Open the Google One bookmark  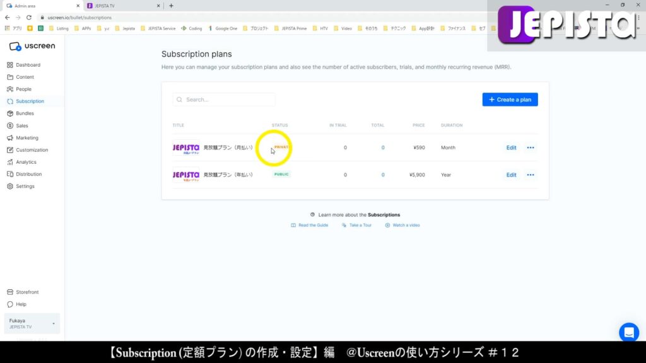tap(223, 28)
